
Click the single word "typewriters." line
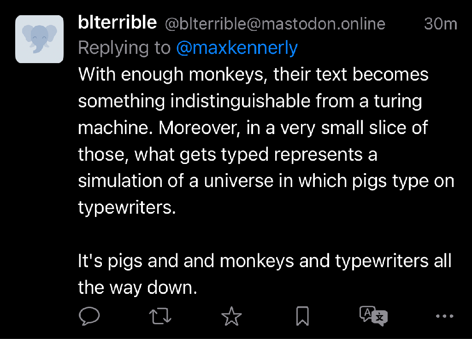point(127,207)
